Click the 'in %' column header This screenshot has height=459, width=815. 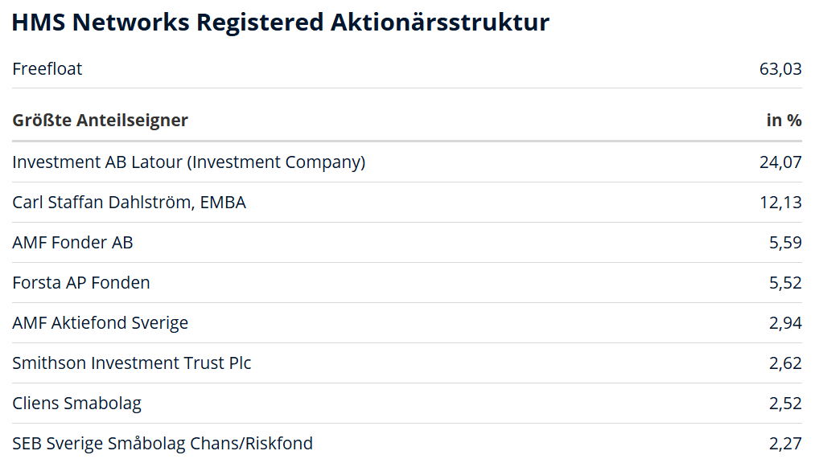pyautogui.click(x=784, y=121)
